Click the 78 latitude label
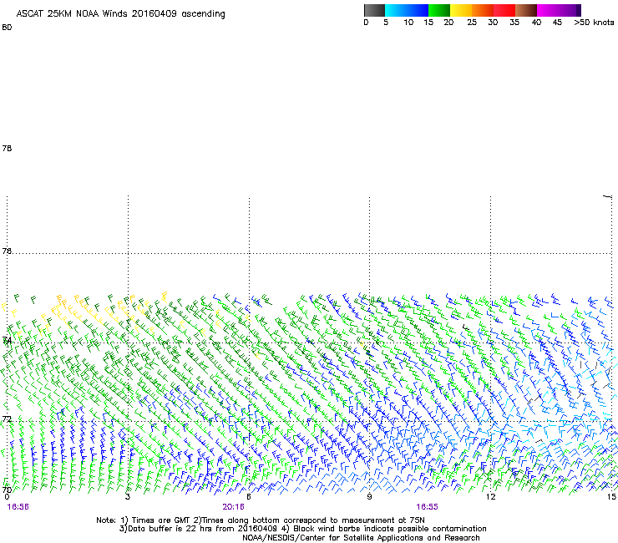The width and height of the screenshot is (618, 543). [x=7, y=148]
